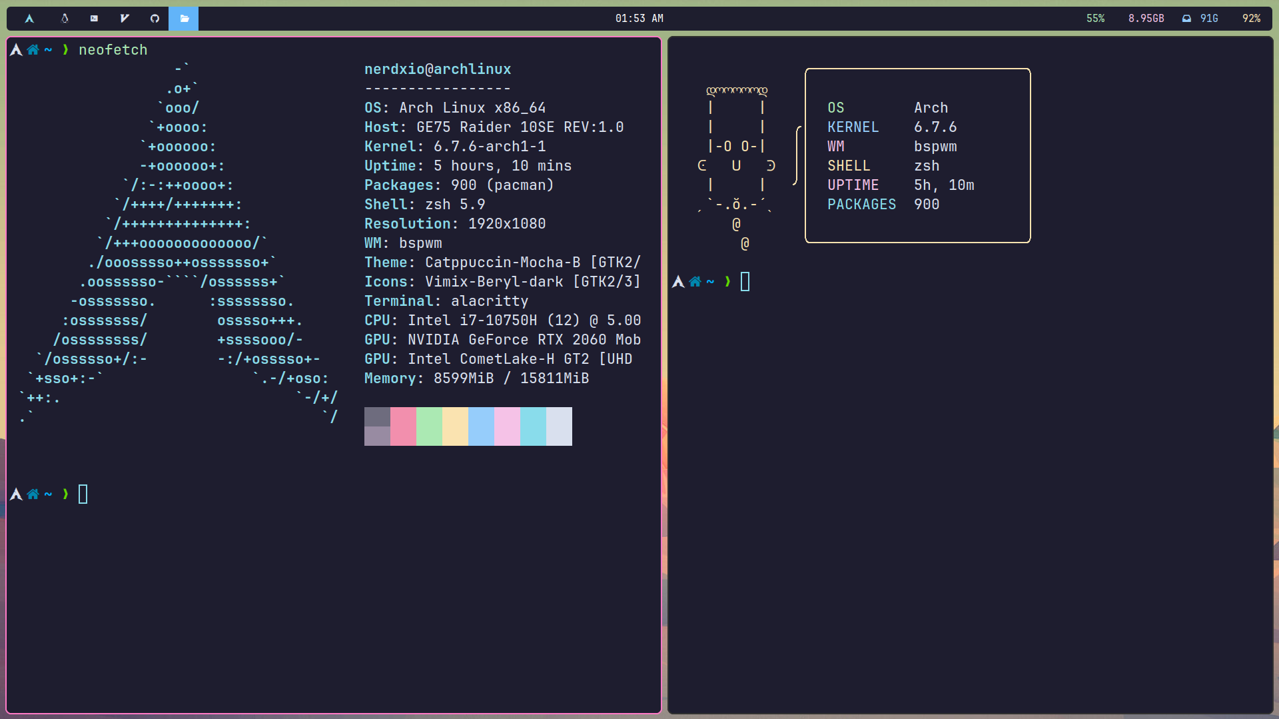1279x719 pixels.
Task: Switch to the Tux penguin workspace
Action: coord(65,19)
